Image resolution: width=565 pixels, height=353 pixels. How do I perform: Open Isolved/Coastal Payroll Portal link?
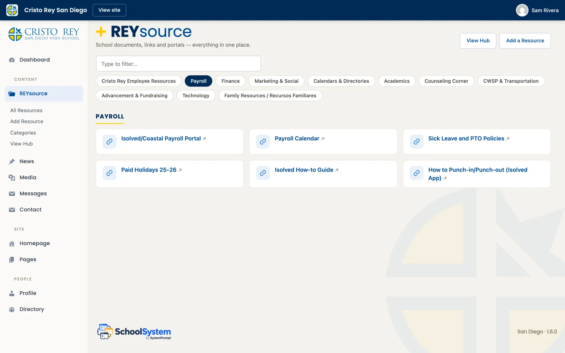tap(161, 139)
